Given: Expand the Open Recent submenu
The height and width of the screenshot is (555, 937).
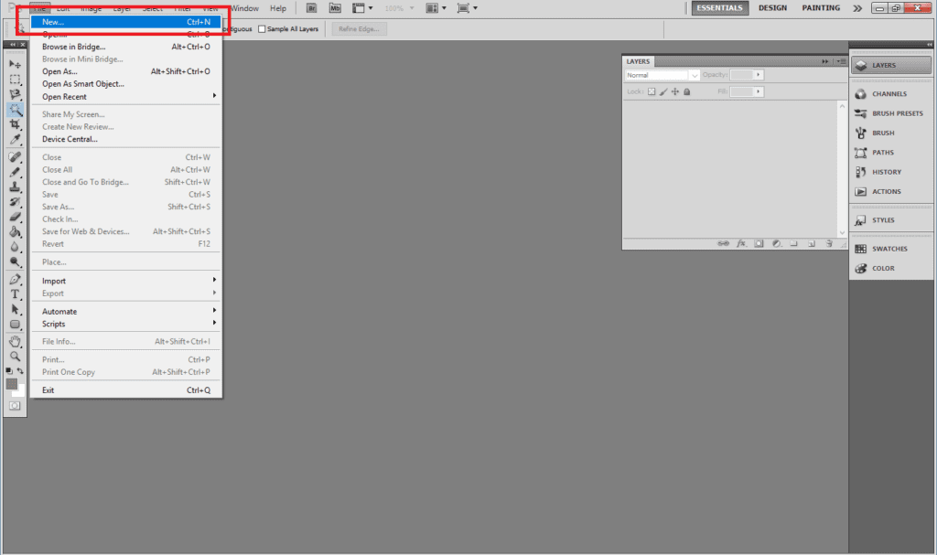Looking at the screenshot, I should 128,97.
